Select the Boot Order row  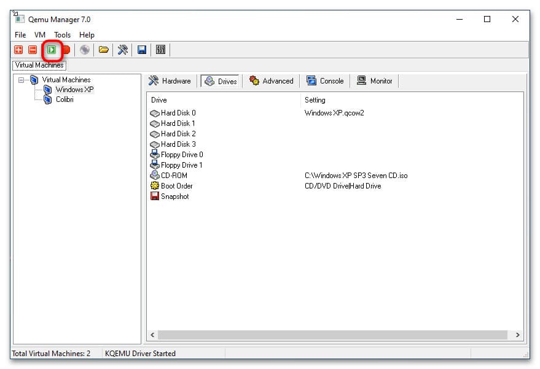tap(176, 186)
